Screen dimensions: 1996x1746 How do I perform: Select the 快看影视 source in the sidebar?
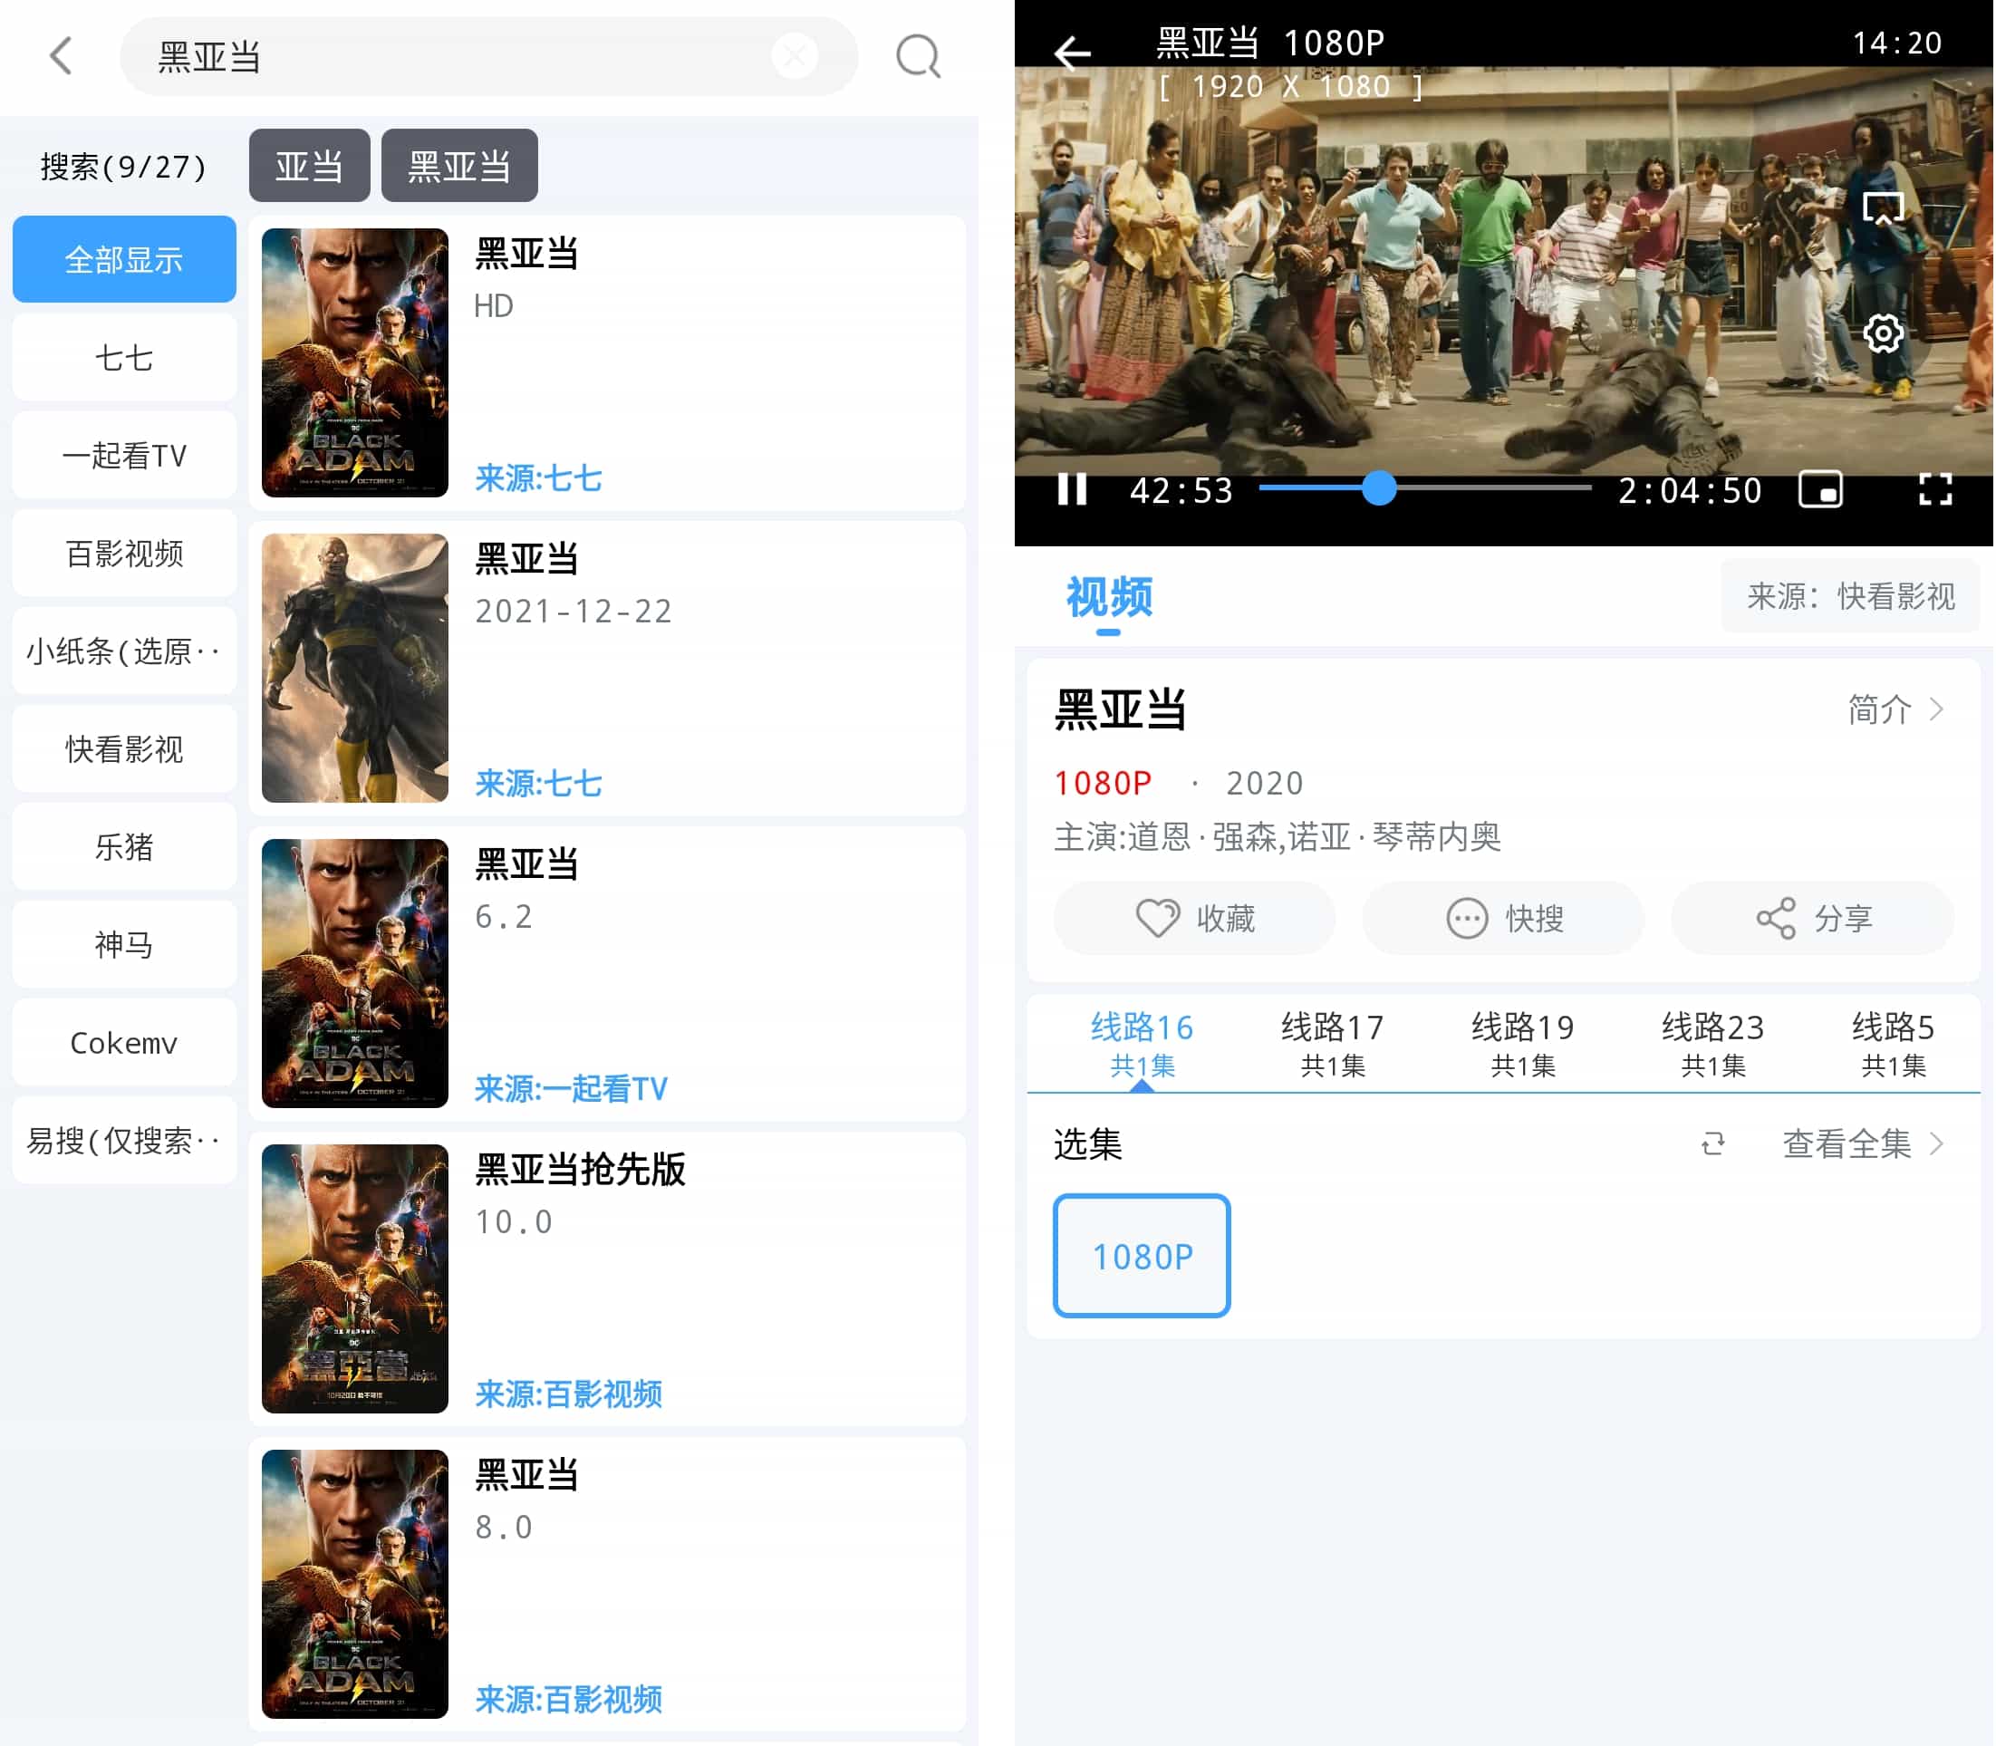coord(124,748)
